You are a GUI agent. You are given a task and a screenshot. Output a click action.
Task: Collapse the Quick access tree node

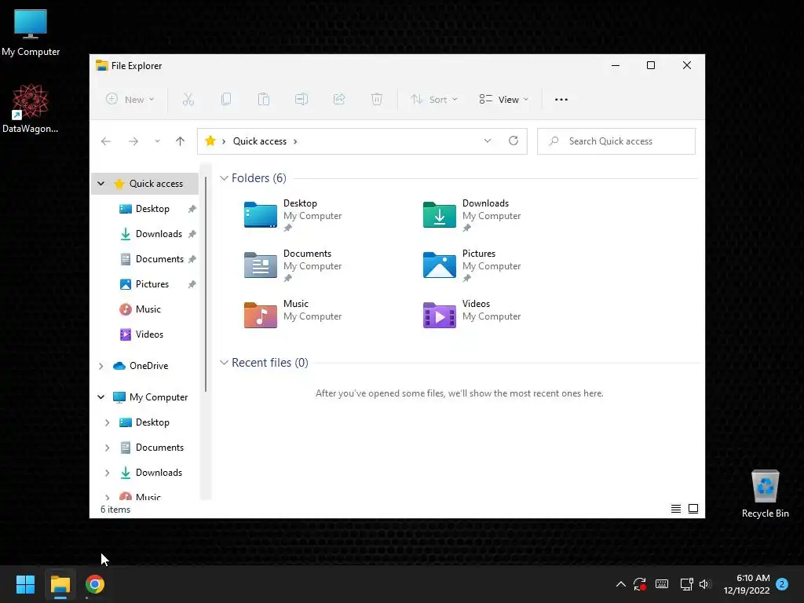(101, 184)
